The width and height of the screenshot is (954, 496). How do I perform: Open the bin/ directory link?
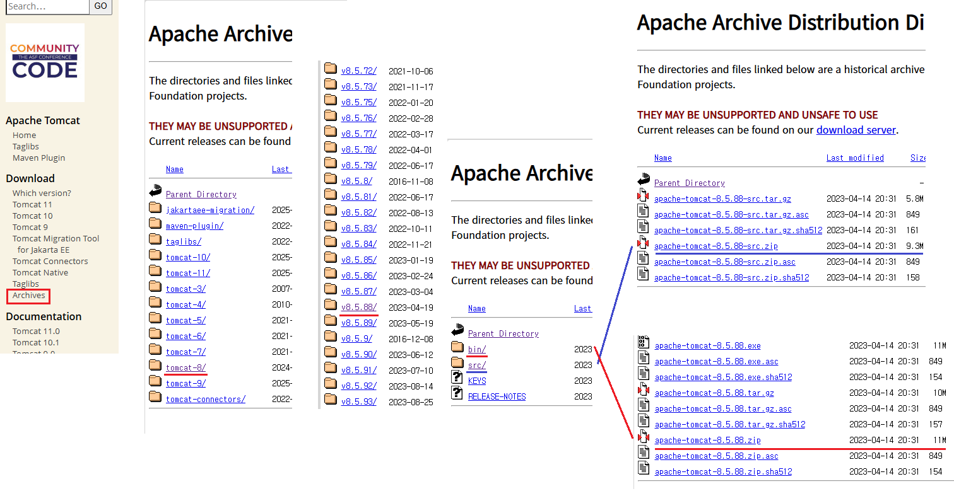click(x=477, y=350)
